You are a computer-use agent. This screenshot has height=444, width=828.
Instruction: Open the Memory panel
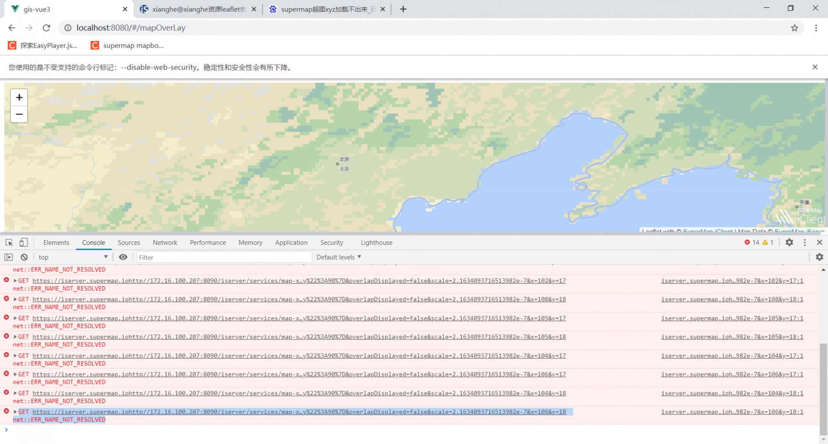coord(251,243)
